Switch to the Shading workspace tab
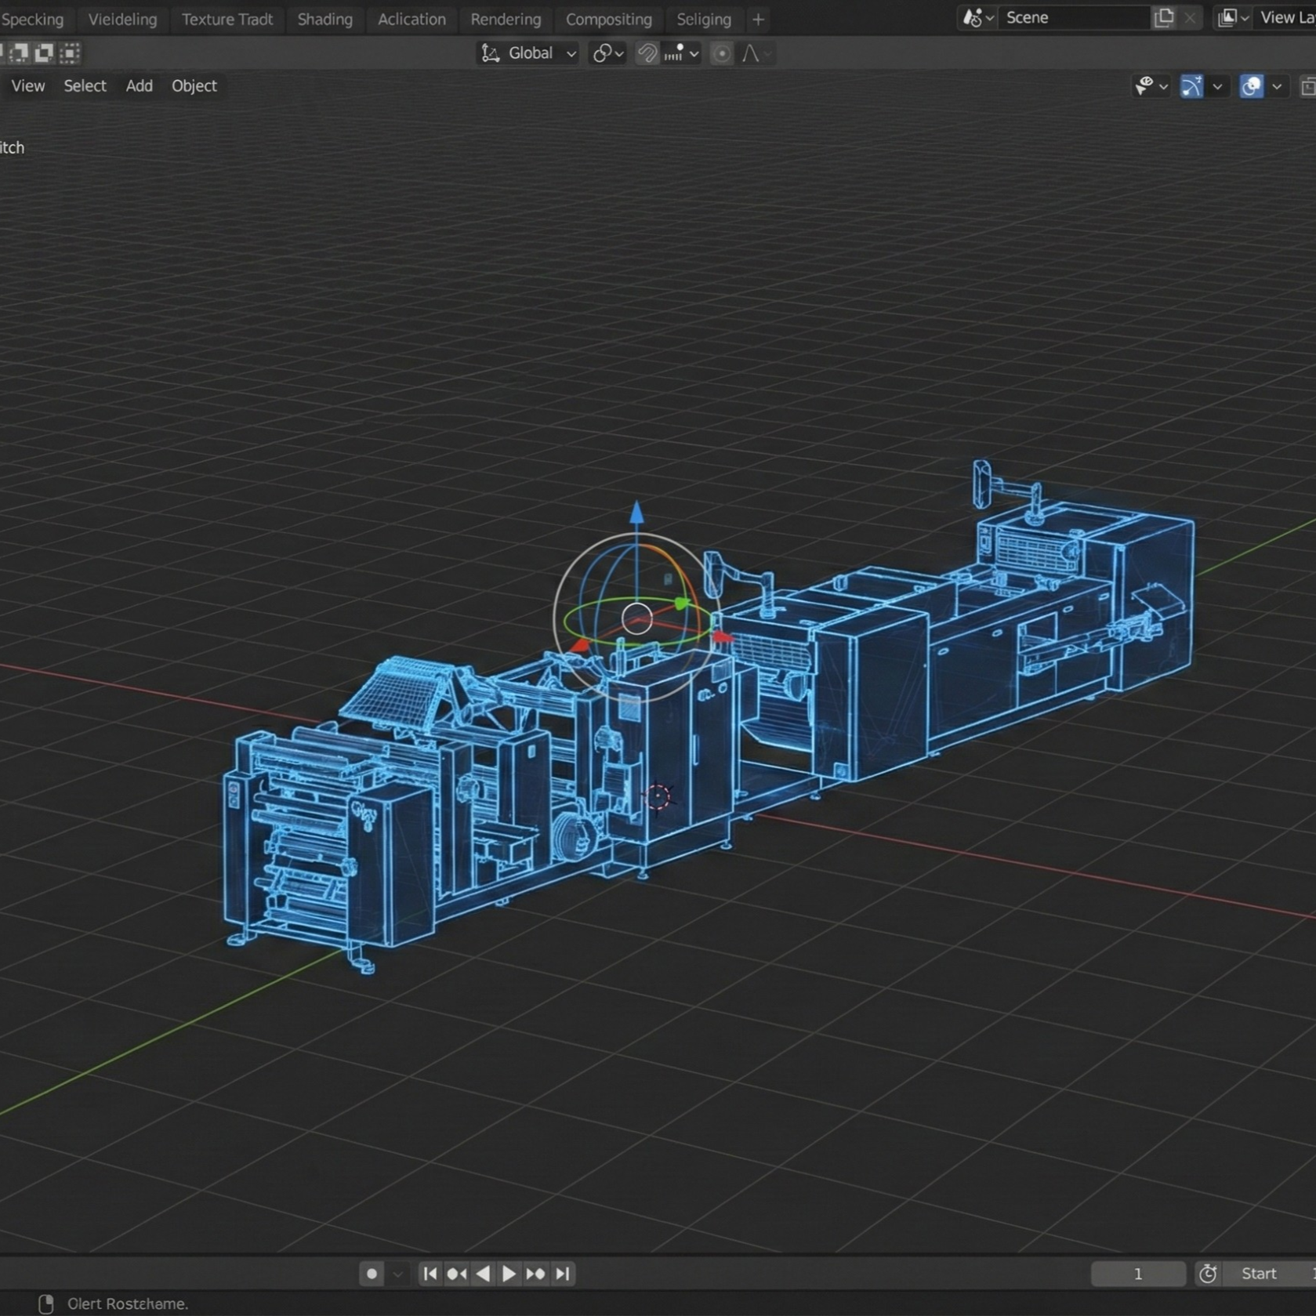The image size is (1316, 1316). [324, 19]
